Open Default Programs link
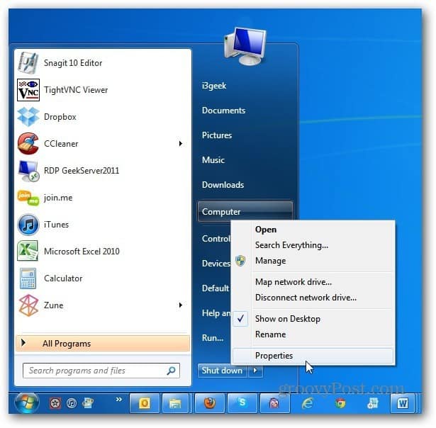 coord(216,288)
